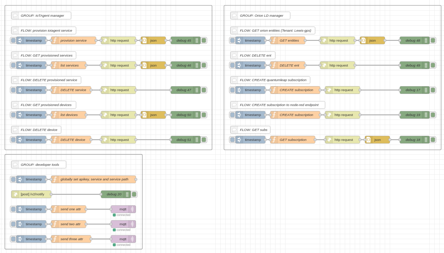Select comment FLOW: provision iotagent service

pyautogui.click(x=44, y=31)
